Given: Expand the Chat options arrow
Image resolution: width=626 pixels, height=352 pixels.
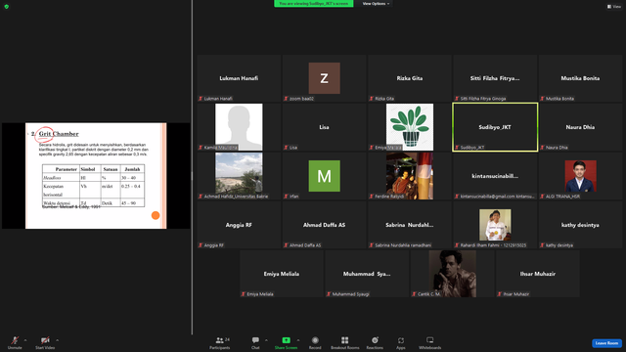Looking at the screenshot, I should tap(266, 340).
